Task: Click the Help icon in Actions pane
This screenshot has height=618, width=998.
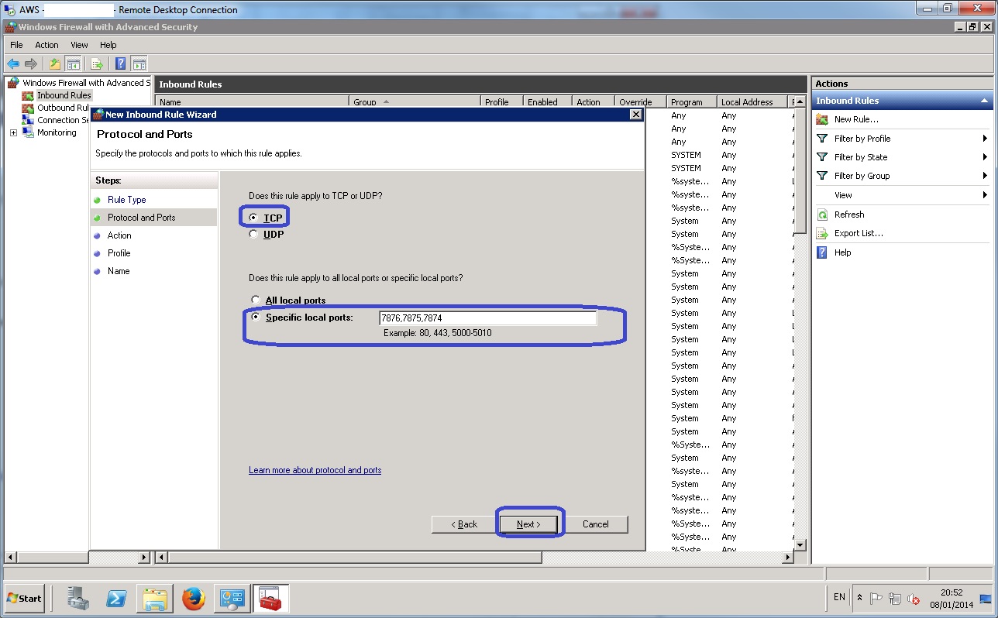Action: click(822, 252)
